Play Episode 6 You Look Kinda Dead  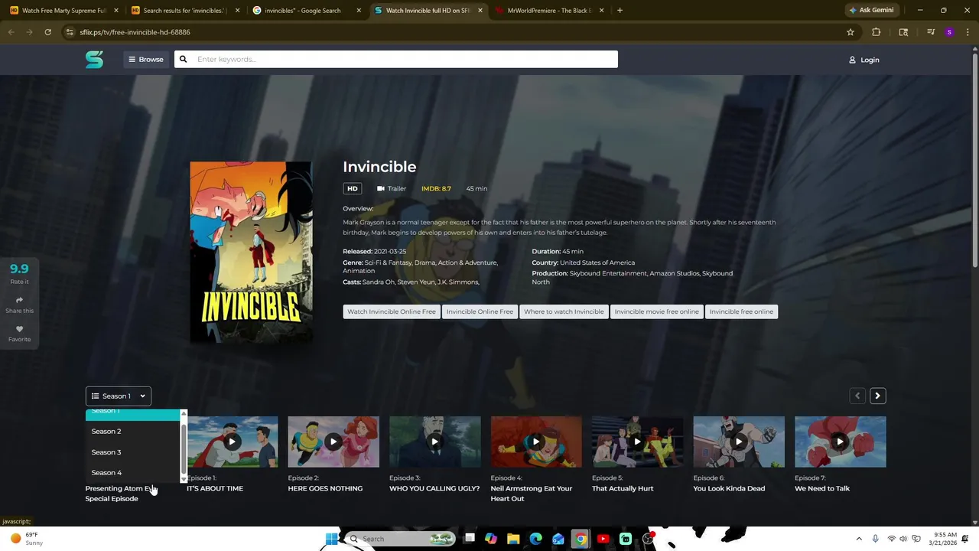click(739, 442)
